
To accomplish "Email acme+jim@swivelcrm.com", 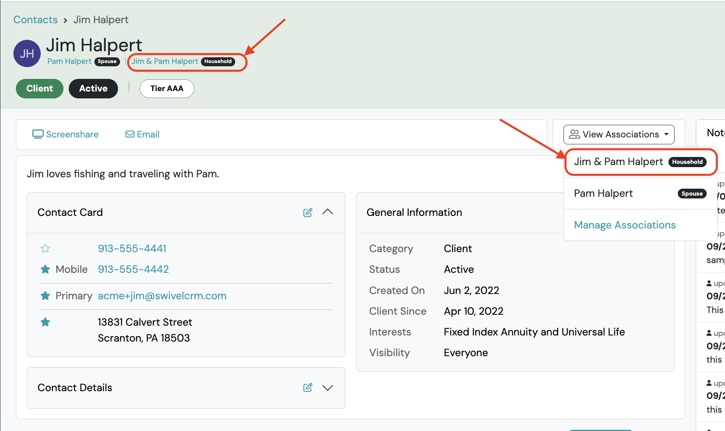I will coord(162,296).
